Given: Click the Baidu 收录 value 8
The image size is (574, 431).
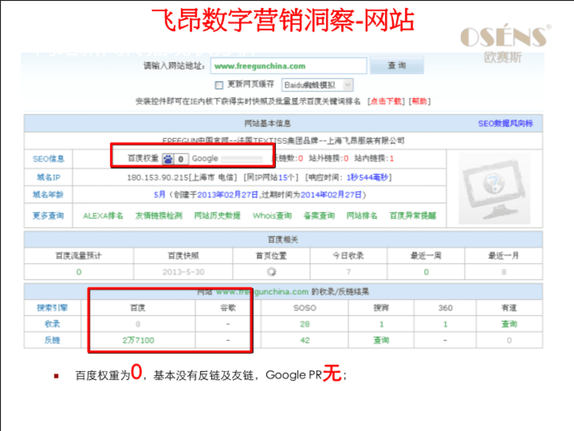Looking at the screenshot, I should pos(138,324).
